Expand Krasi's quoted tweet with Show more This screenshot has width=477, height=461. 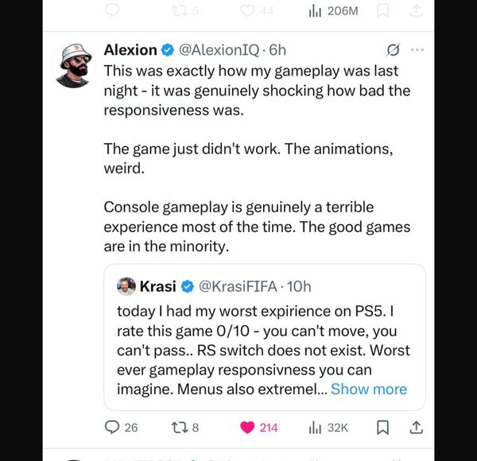tap(368, 389)
